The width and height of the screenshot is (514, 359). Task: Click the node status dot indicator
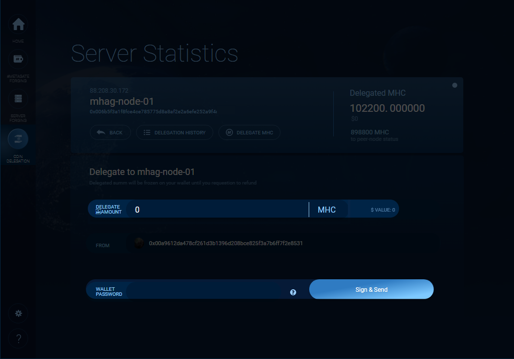[x=455, y=85]
